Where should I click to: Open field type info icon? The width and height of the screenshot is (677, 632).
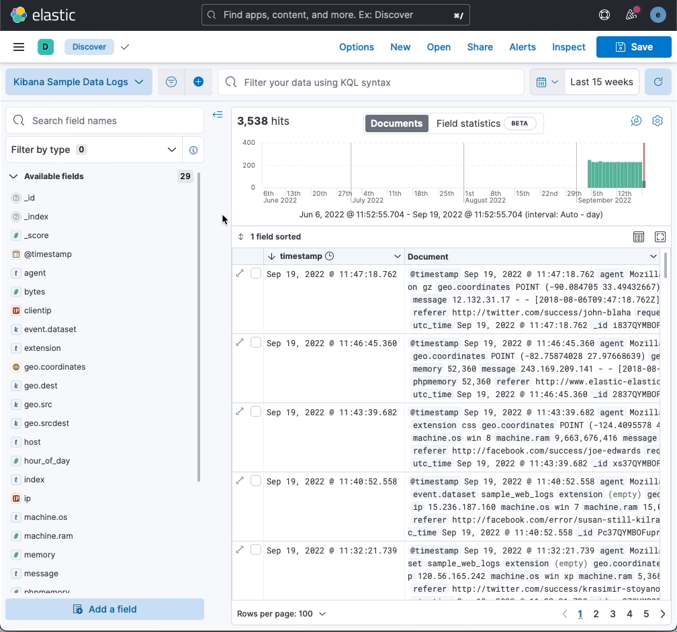coord(193,150)
